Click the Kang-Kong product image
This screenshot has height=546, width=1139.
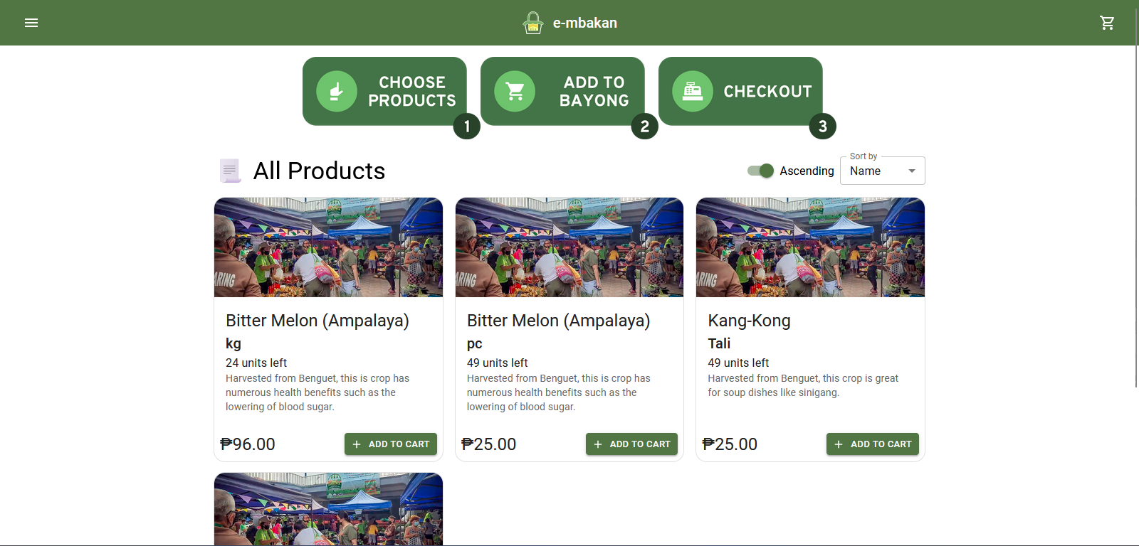pos(809,247)
